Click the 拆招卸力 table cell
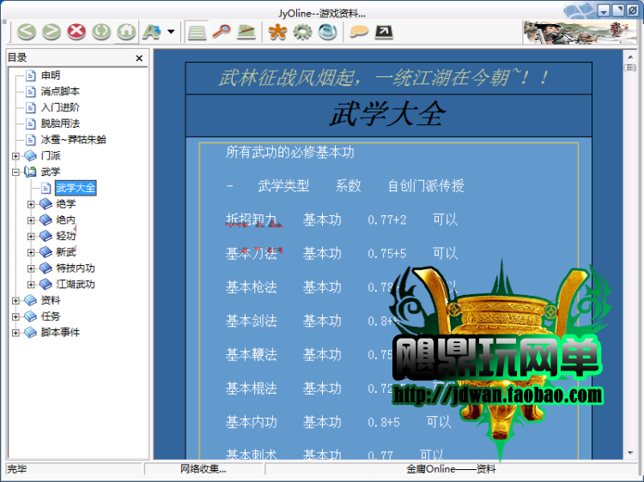644x482 pixels. pos(251,220)
